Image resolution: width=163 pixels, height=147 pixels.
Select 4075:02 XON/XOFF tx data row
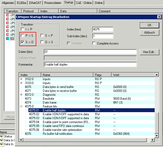coord(92,114)
